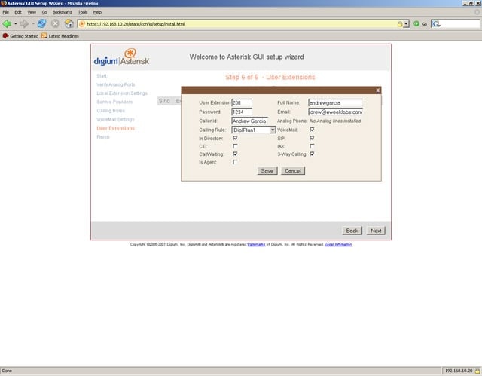Click the Full Name field

pyautogui.click(x=335, y=103)
